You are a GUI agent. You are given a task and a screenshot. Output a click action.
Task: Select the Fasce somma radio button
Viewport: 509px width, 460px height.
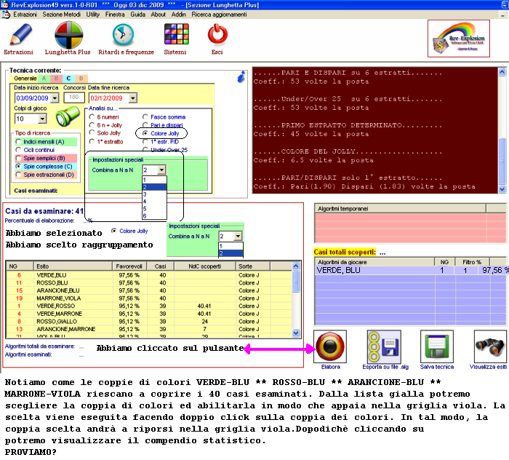point(145,116)
